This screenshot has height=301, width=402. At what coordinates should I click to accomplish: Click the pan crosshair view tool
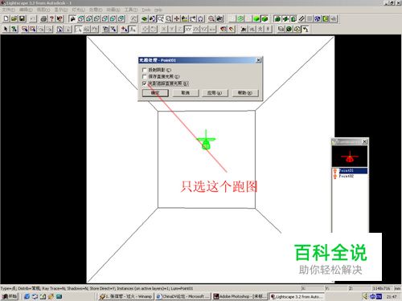[177, 18]
